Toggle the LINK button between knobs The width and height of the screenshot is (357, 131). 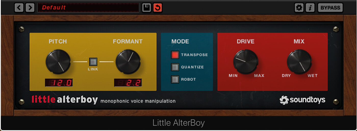point(93,62)
